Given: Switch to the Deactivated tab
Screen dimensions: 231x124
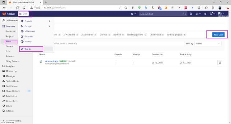Looking at the screenshot, I should pos(157,35).
